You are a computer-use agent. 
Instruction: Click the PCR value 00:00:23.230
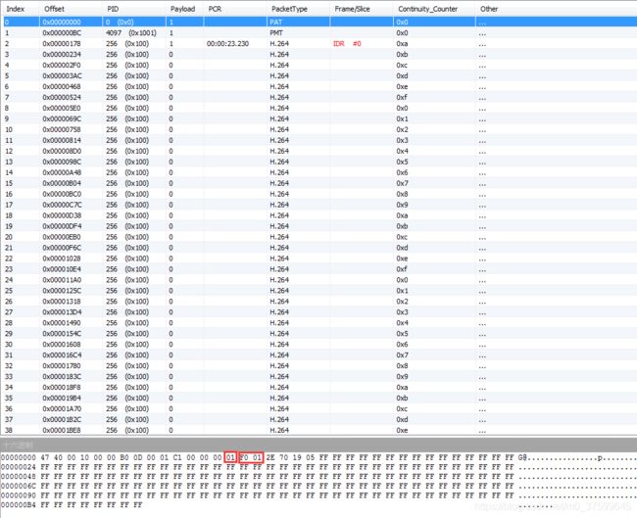[227, 44]
